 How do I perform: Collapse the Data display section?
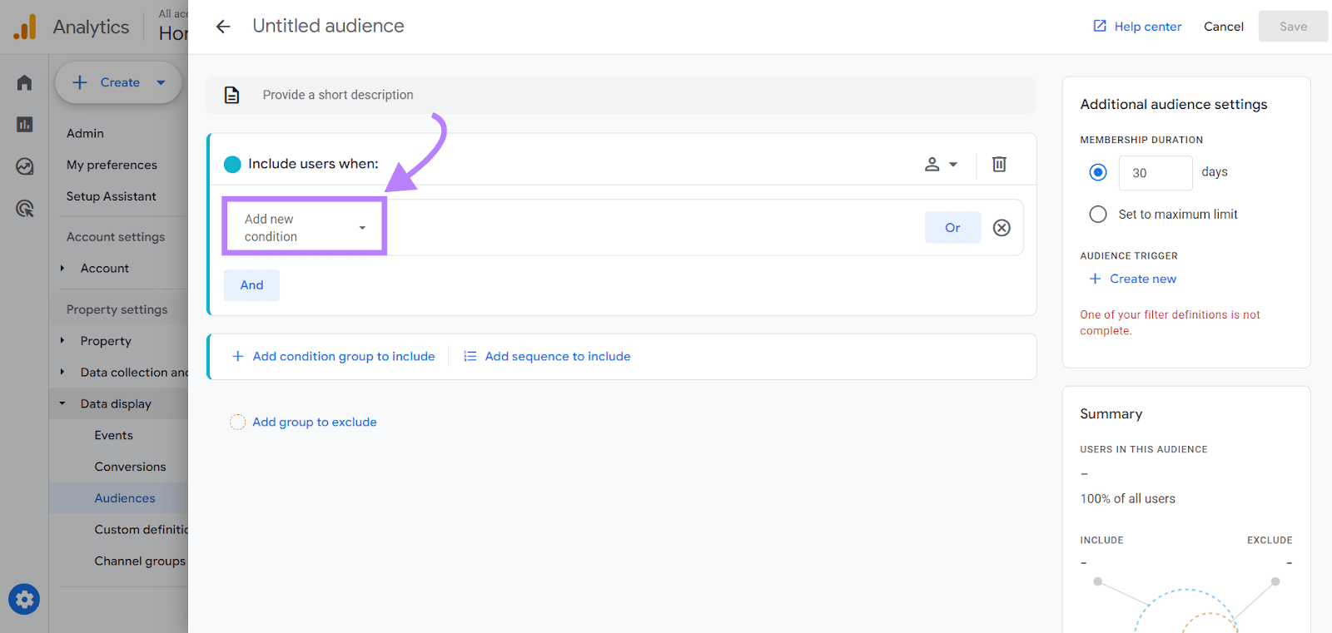(x=62, y=404)
